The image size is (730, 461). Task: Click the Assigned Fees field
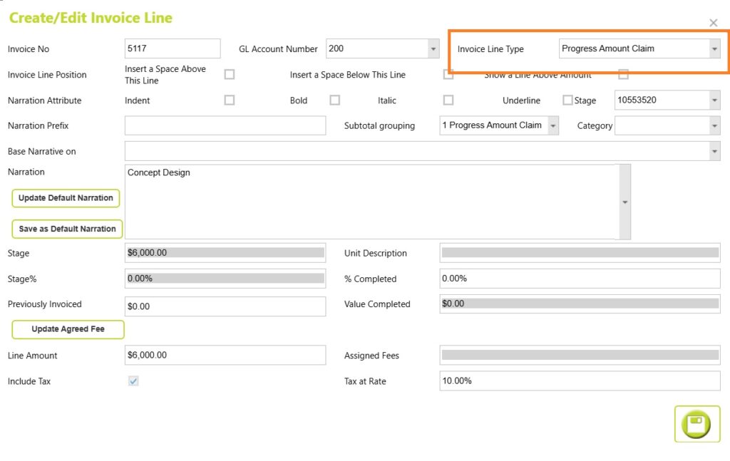580,355
